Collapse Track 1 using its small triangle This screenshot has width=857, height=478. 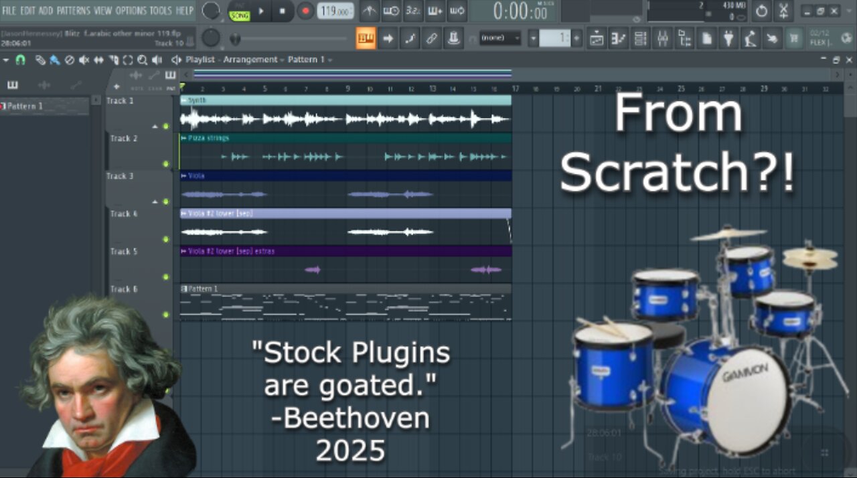click(155, 126)
